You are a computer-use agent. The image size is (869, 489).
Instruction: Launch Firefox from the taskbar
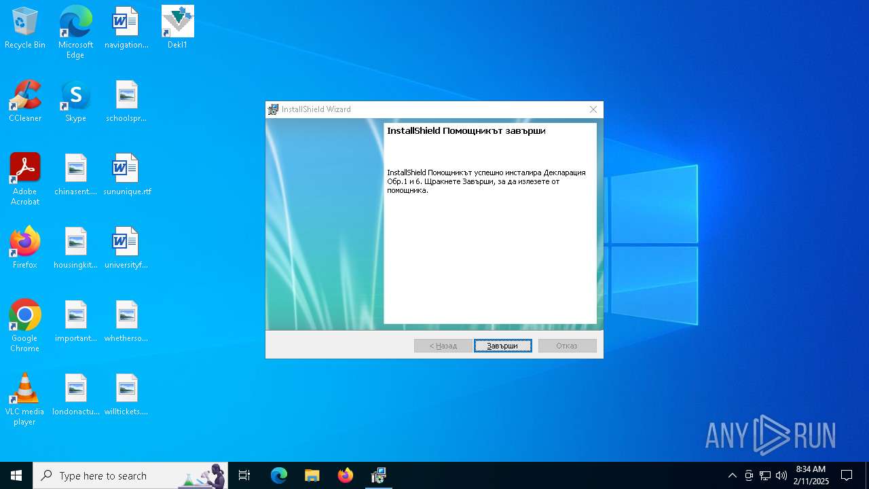[x=346, y=475]
